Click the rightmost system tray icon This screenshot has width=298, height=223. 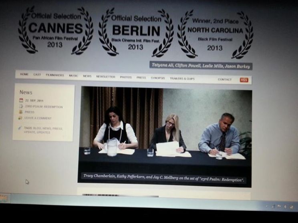[291, 207]
